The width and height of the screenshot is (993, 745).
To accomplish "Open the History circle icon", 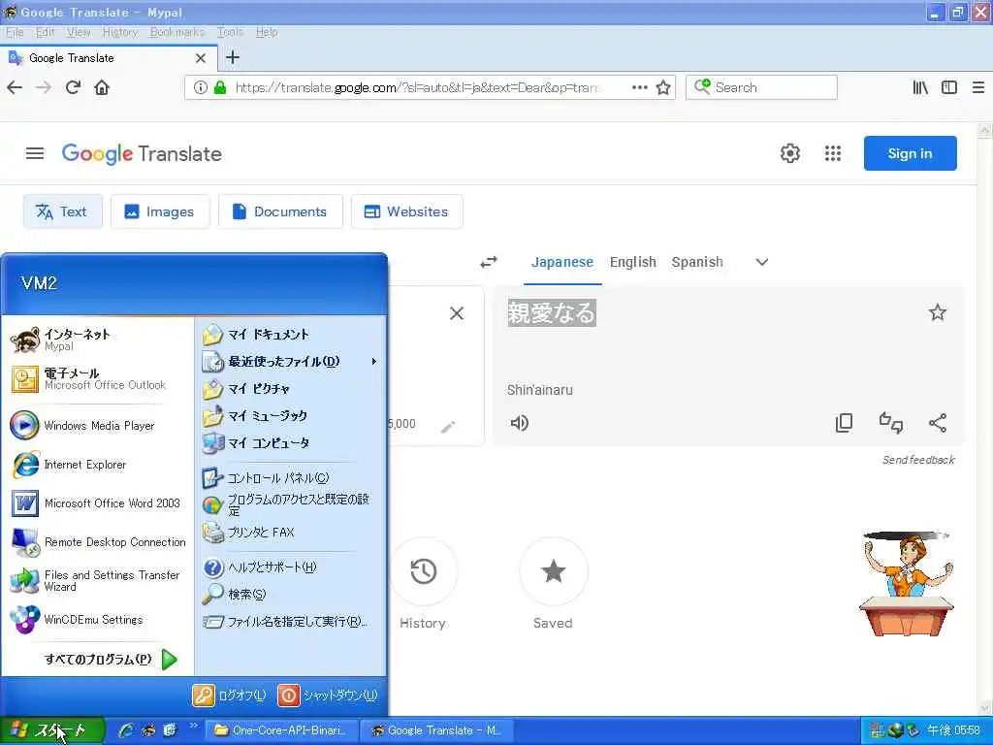I will tap(424, 571).
